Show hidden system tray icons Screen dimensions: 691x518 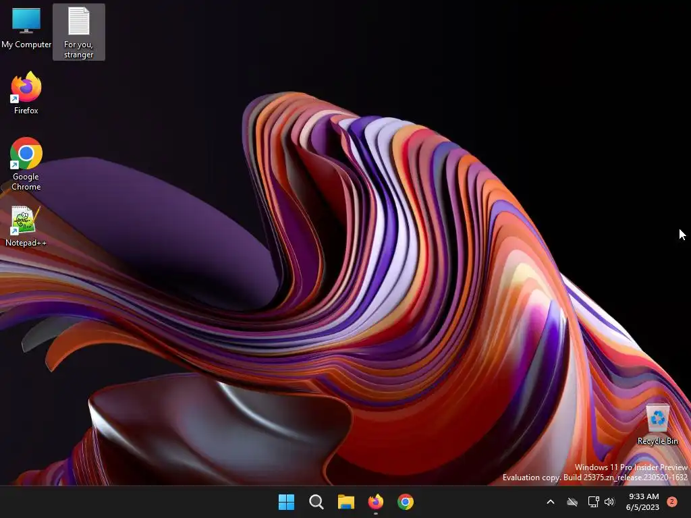point(551,502)
